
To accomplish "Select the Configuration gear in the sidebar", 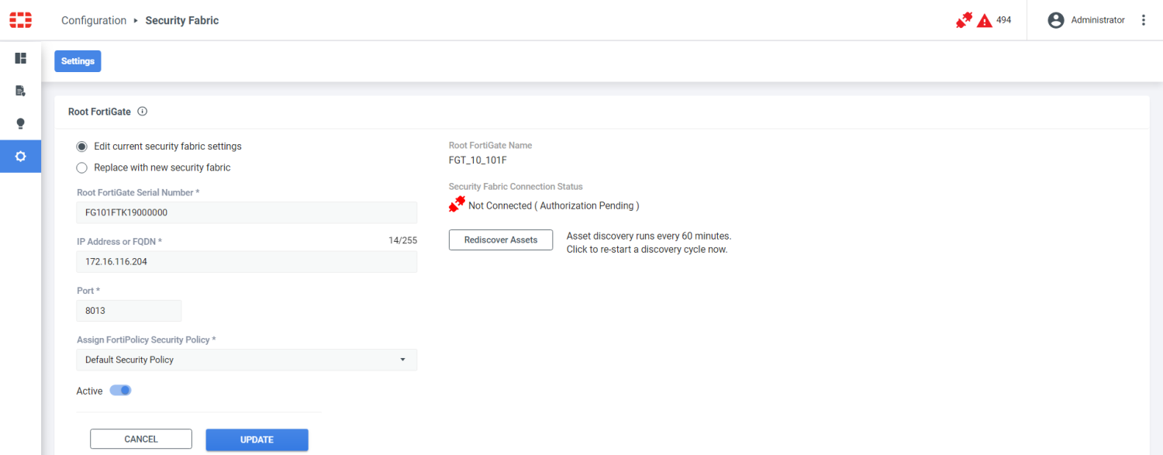I will tap(20, 156).
